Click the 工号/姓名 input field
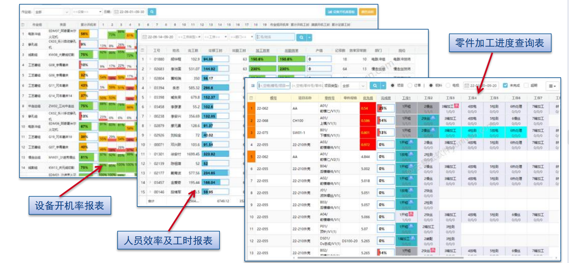This screenshot has width=569, height=263. pos(275,37)
